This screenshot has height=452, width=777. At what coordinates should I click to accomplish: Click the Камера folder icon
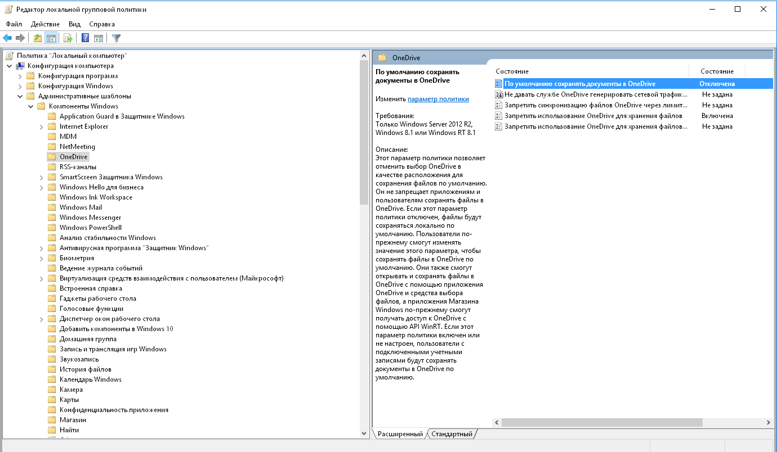52,390
